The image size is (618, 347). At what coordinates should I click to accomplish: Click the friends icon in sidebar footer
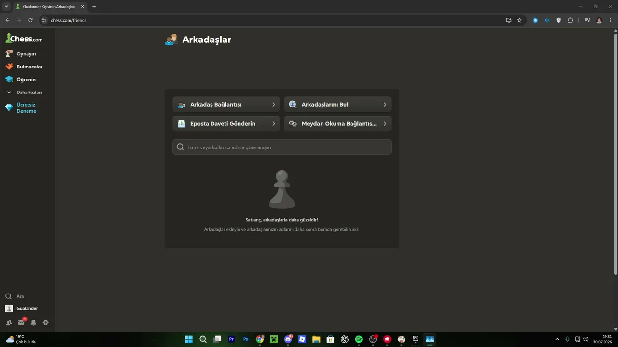pos(9,322)
